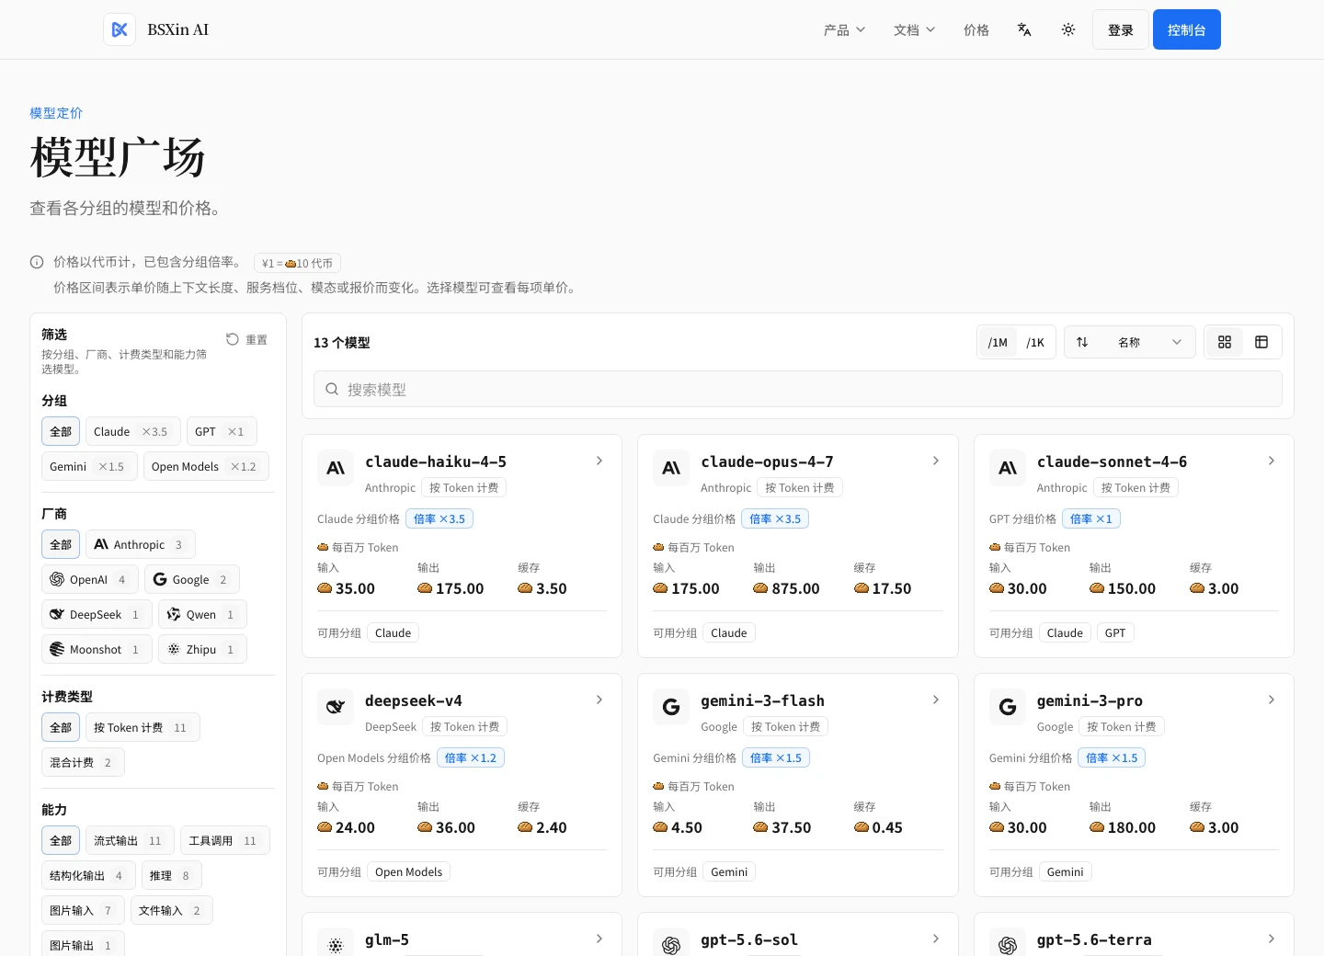
Task: Expand the 文档 navigation dropdown
Action: [x=914, y=29]
